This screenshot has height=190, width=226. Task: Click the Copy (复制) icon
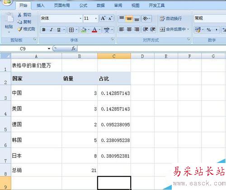tap(20, 22)
